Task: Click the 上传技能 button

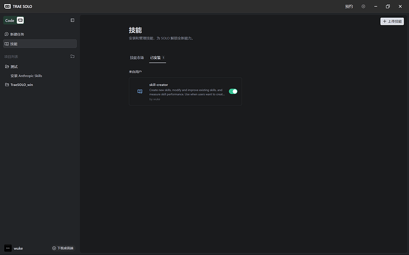Action: pos(392,21)
